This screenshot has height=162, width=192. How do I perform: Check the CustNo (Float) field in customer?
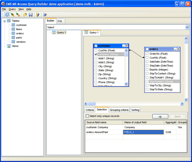click(96, 50)
